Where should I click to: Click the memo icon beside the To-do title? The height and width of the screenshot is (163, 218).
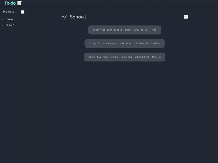(19, 3)
